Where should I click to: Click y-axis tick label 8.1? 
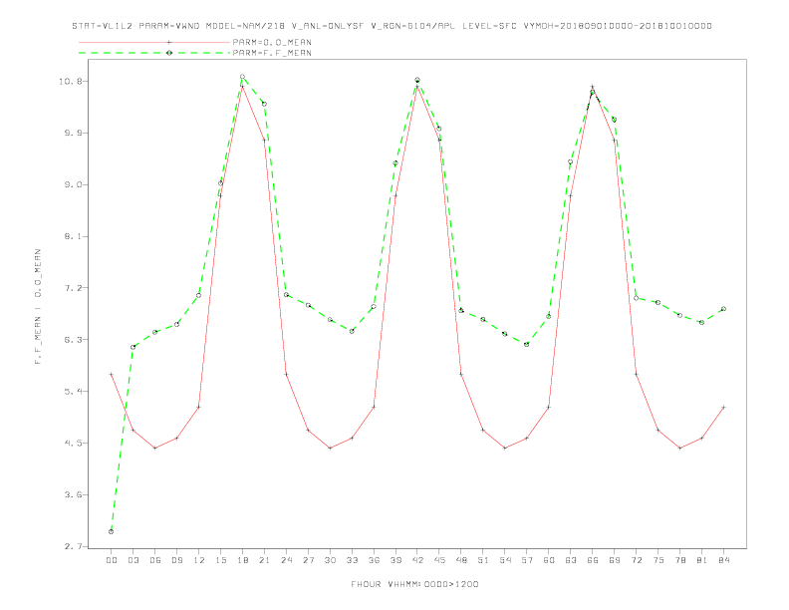coord(73,236)
